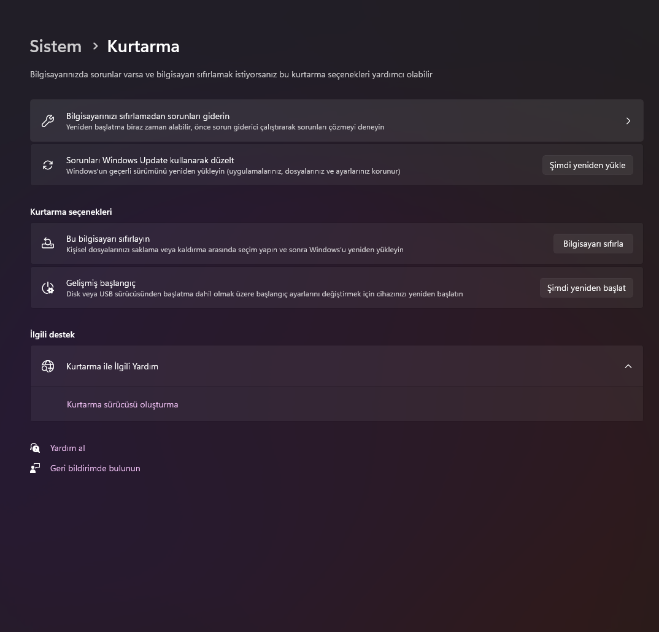This screenshot has width=659, height=632.
Task: Select the 'Bilgisayarınızı sıfırlamadan sorunları giderin' title
Action: 148,116
